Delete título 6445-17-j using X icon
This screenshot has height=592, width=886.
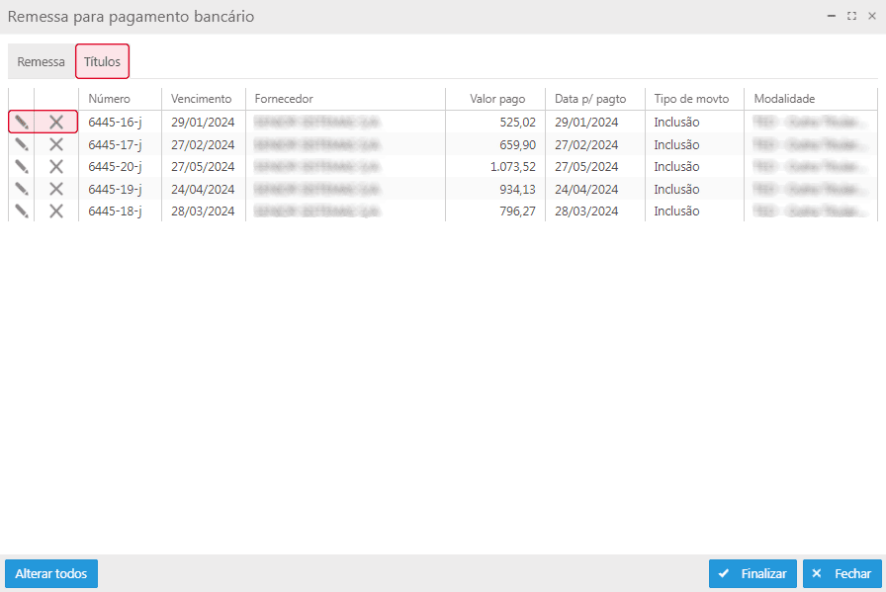56,144
